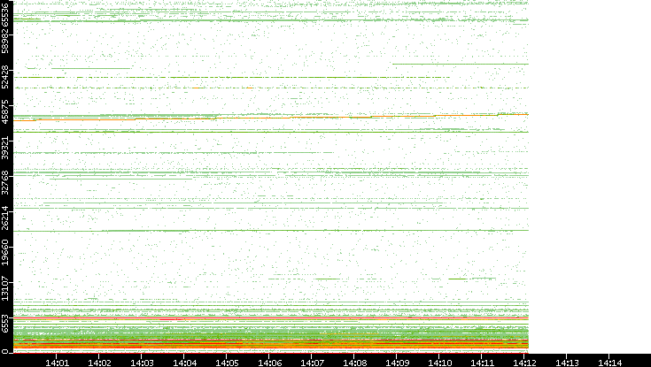Image resolution: width=651 pixels, height=367 pixels.
Task: Click the 65536 value on the vertical axis
Action: tap(6, 16)
